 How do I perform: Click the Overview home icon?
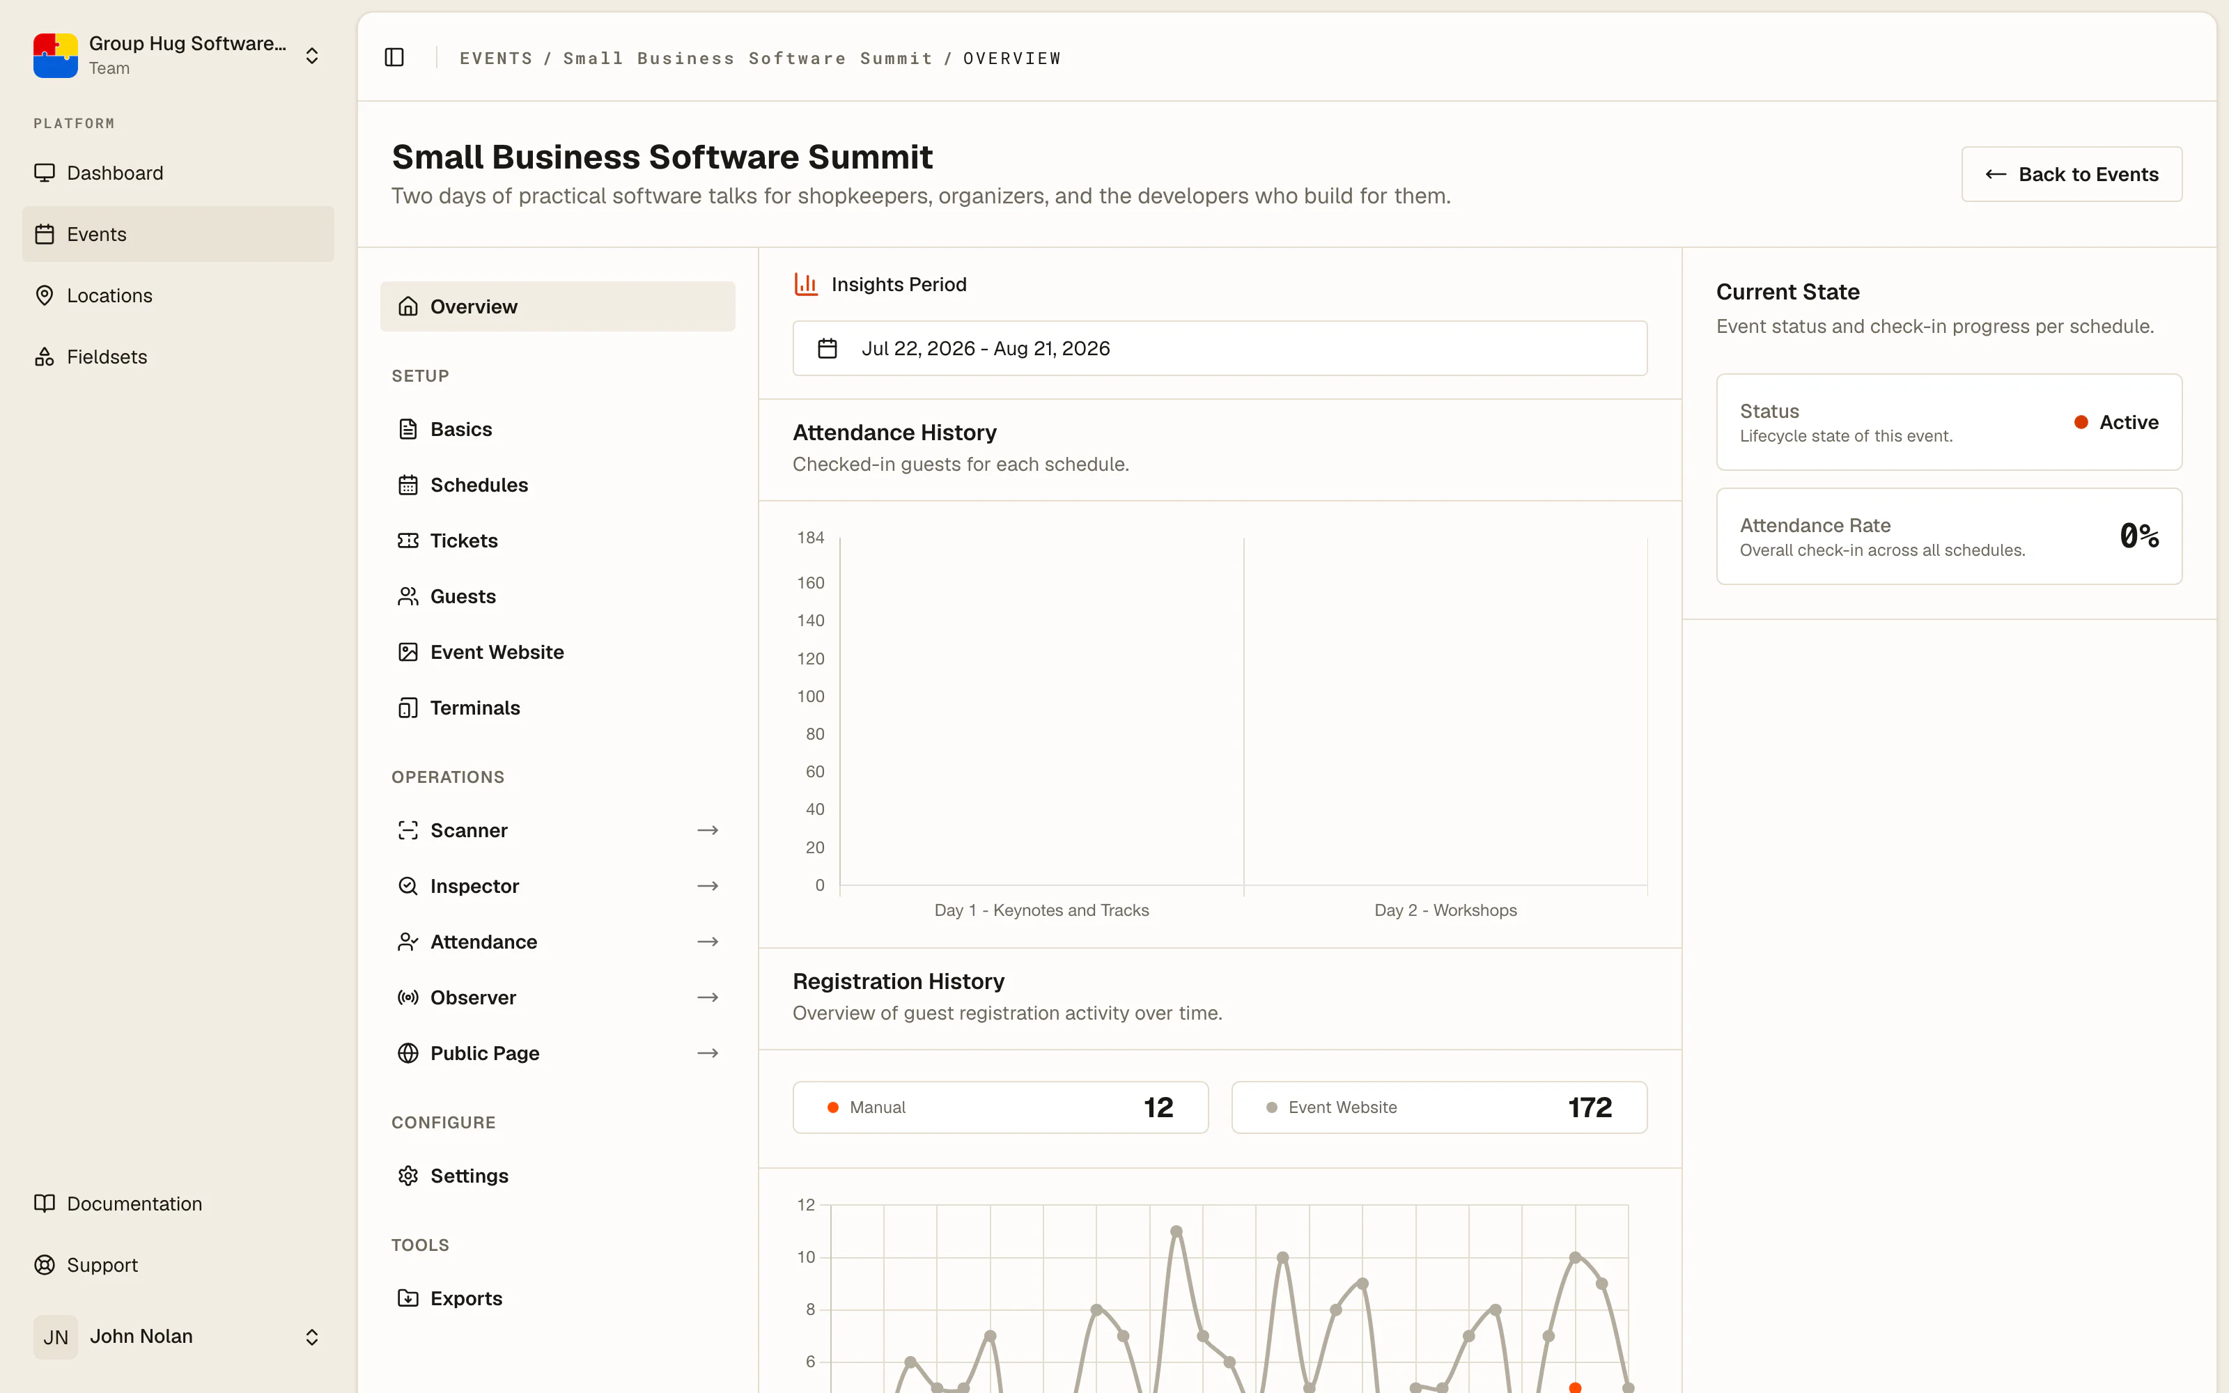tap(408, 306)
